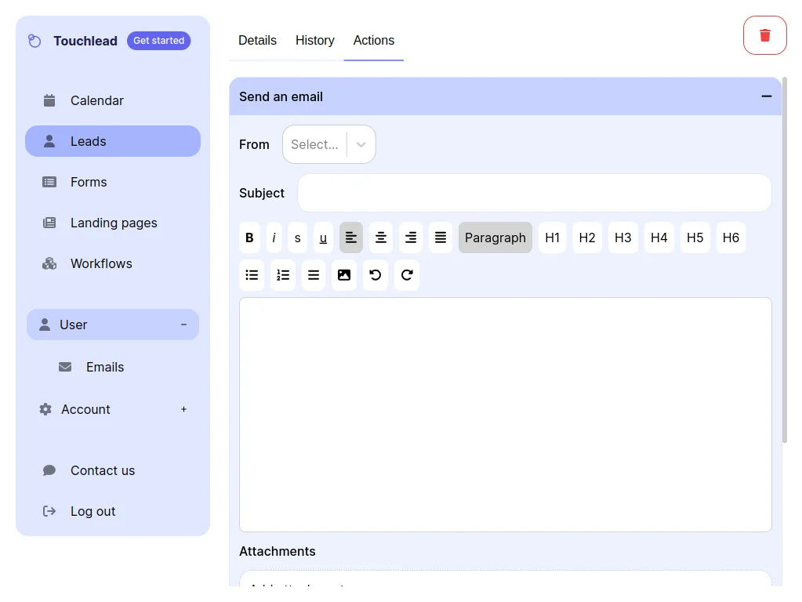
Task: Click inside the Subject input field
Action: [534, 193]
